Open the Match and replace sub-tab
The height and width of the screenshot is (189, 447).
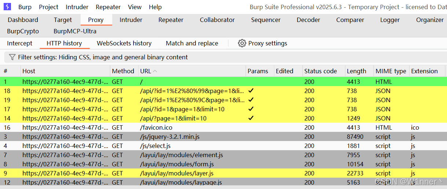click(x=192, y=43)
